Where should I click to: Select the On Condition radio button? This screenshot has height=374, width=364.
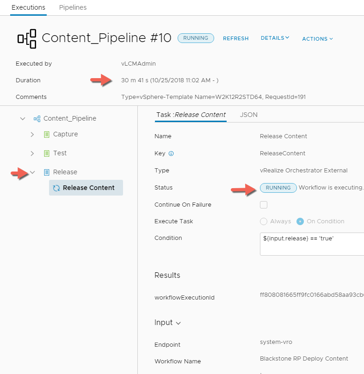tap(300, 221)
